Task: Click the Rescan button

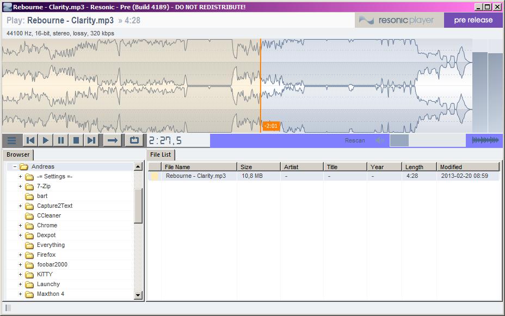Action: click(354, 140)
